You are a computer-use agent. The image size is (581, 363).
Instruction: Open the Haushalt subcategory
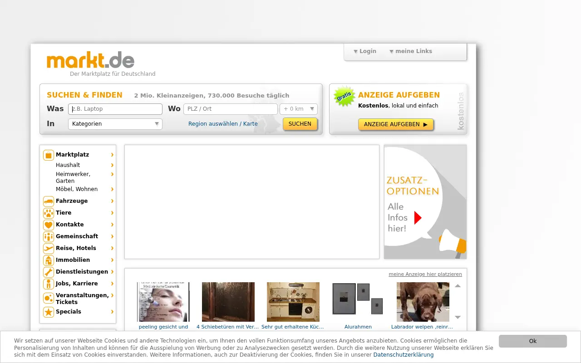pos(68,165)
